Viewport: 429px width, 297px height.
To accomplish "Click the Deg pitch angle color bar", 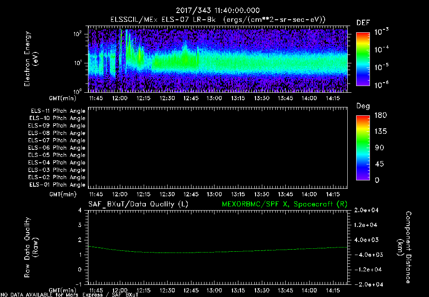I will coord(363,148).
